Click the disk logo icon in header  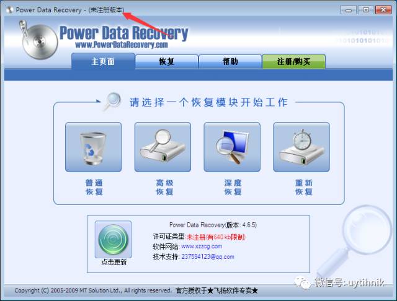[x=38, y=40]
